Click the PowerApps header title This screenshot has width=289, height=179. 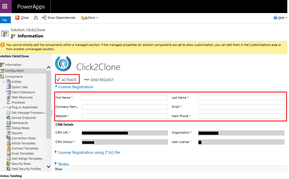tap(31, 7)
